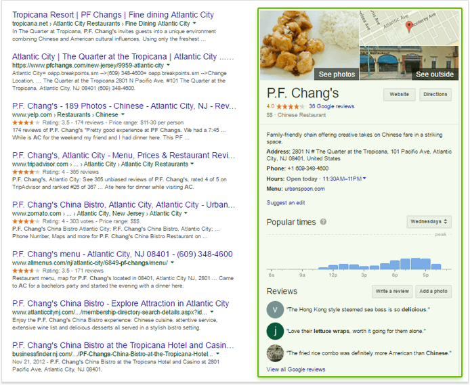470x385 pixels.
Task: Click the sea bass review quote
Action: click(x=358, y=310)
